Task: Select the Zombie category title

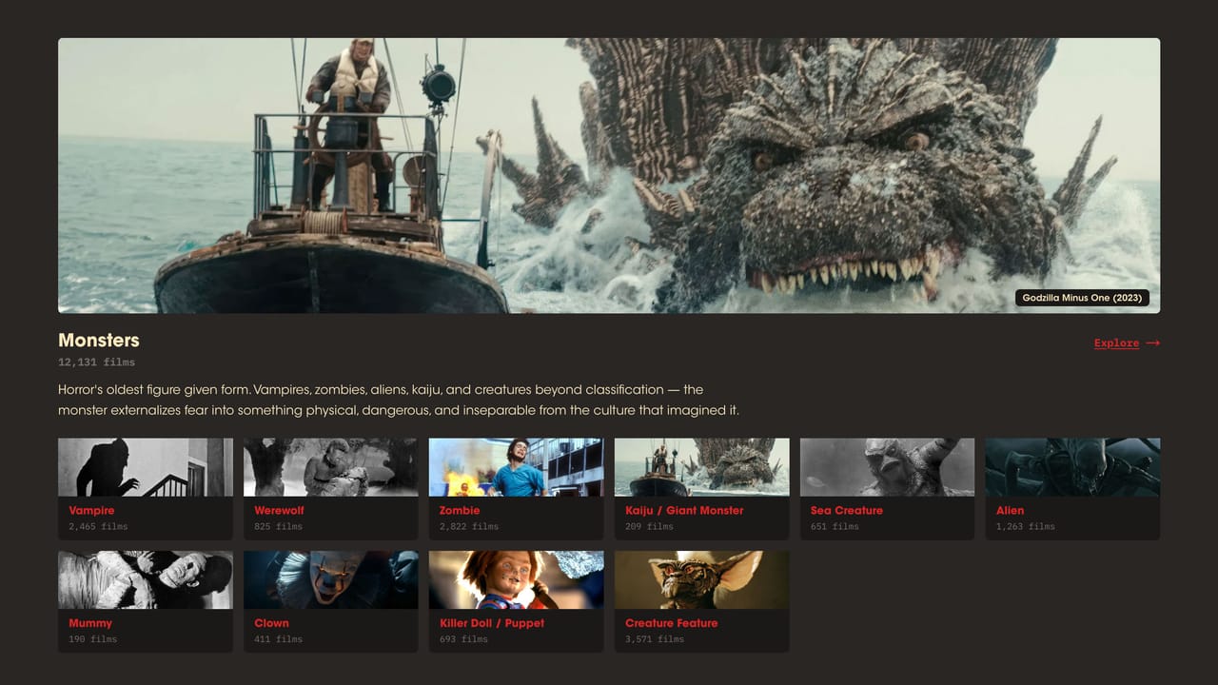Action: [x=460, y=511]
